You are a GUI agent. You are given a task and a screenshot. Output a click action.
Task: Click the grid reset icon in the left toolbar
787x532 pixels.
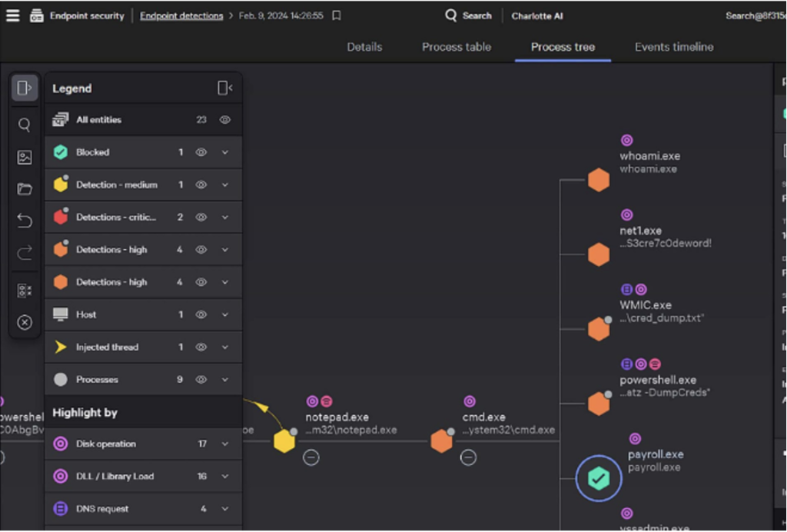click(24, 291)
